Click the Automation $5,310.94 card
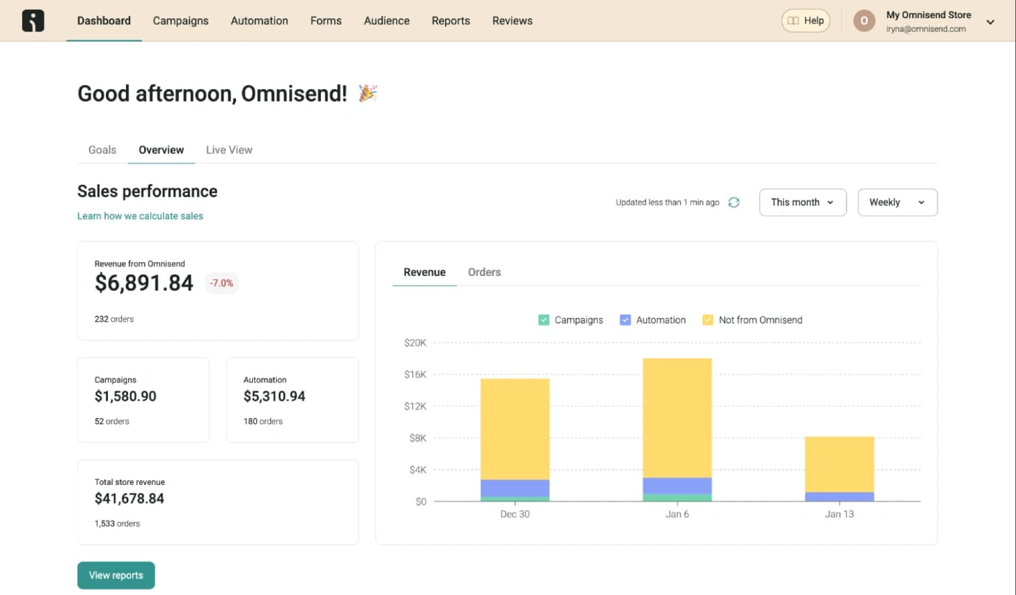Viewport: 1016px width, 595px height. pos(292,400)
